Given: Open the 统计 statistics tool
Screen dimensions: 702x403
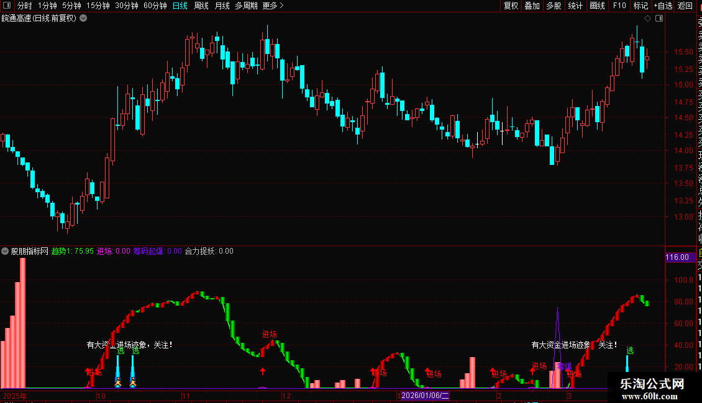Looking at the screenshot, I should (x=575, y=6).
